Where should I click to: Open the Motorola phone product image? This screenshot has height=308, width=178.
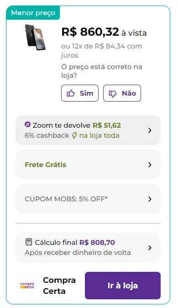[x=35, y=37]
